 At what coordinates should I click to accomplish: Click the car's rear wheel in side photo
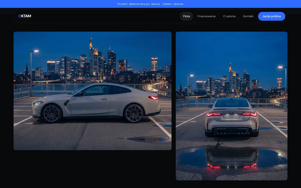coord(134,113)
